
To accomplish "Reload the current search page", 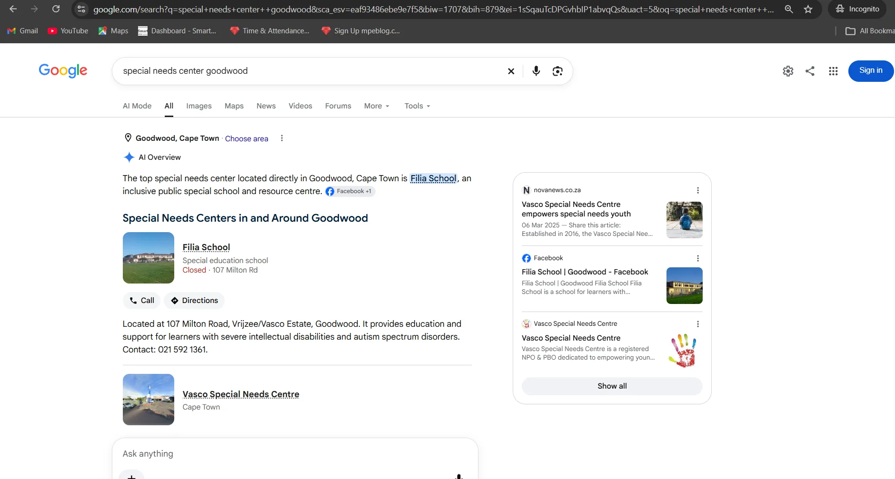I will (x=56, y=9).
